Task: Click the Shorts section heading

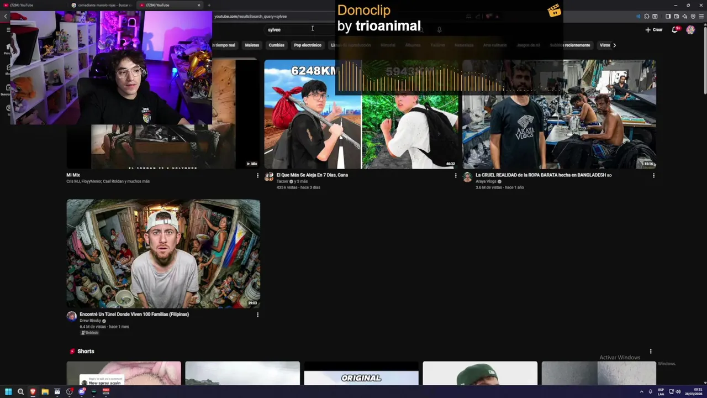Action: pos(86,352)
